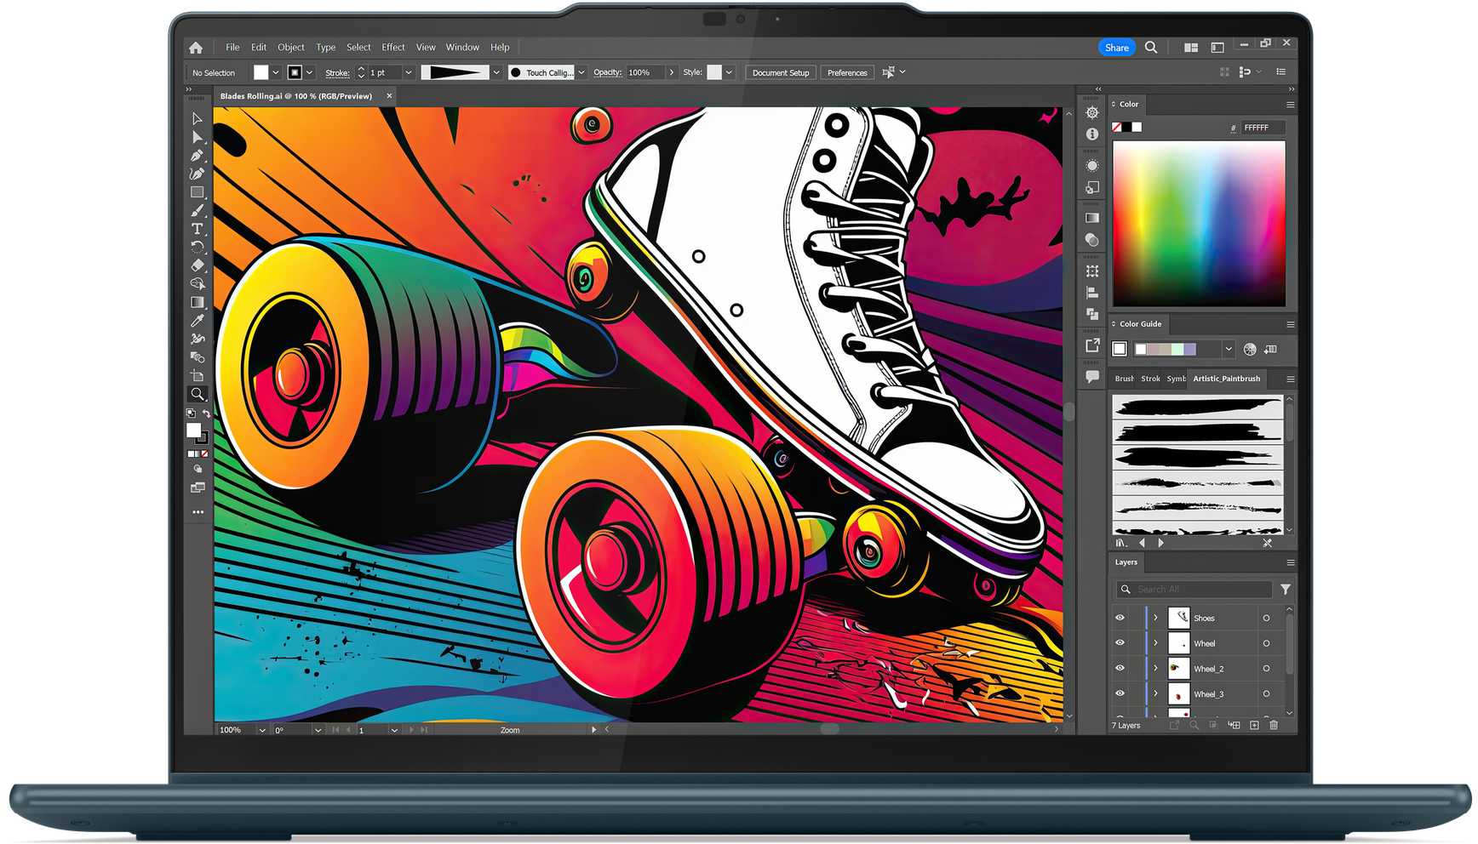Open the Effect menu
This screenshot has height=844, width=1478.
pos(392,48)
